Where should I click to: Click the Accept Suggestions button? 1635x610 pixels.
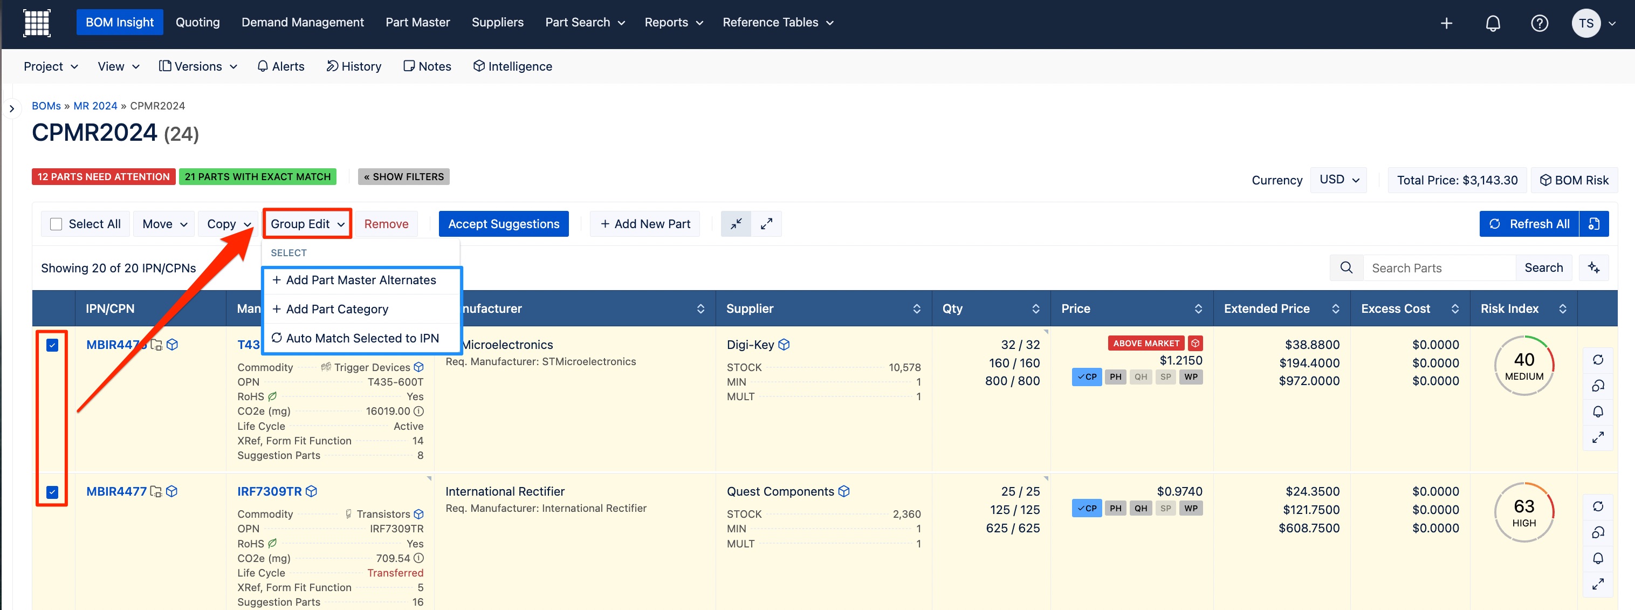[503, 224]
